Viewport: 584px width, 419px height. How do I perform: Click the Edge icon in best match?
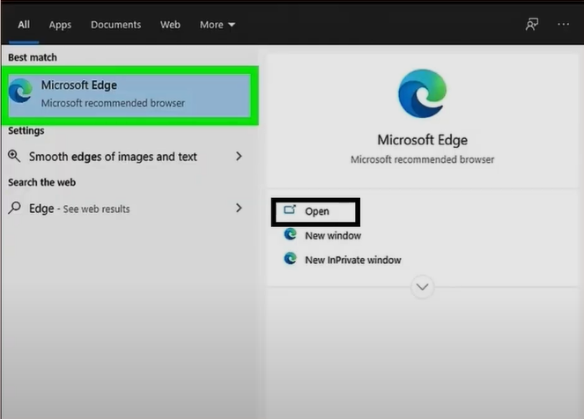pos(20,91)
